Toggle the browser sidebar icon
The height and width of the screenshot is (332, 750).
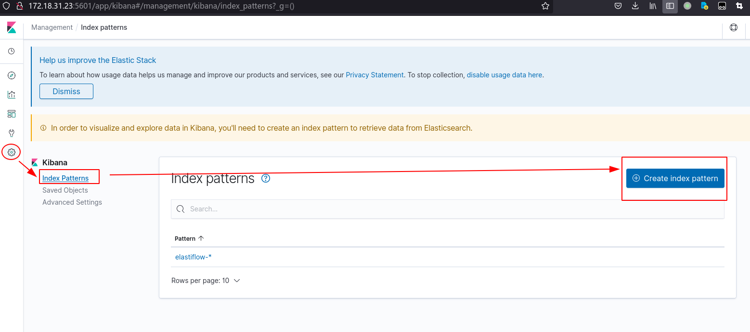(x=670, y=6)
